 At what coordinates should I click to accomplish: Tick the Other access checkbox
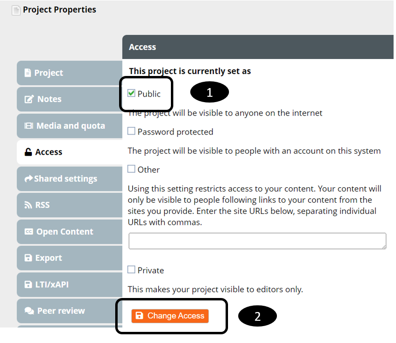[132, 169]
